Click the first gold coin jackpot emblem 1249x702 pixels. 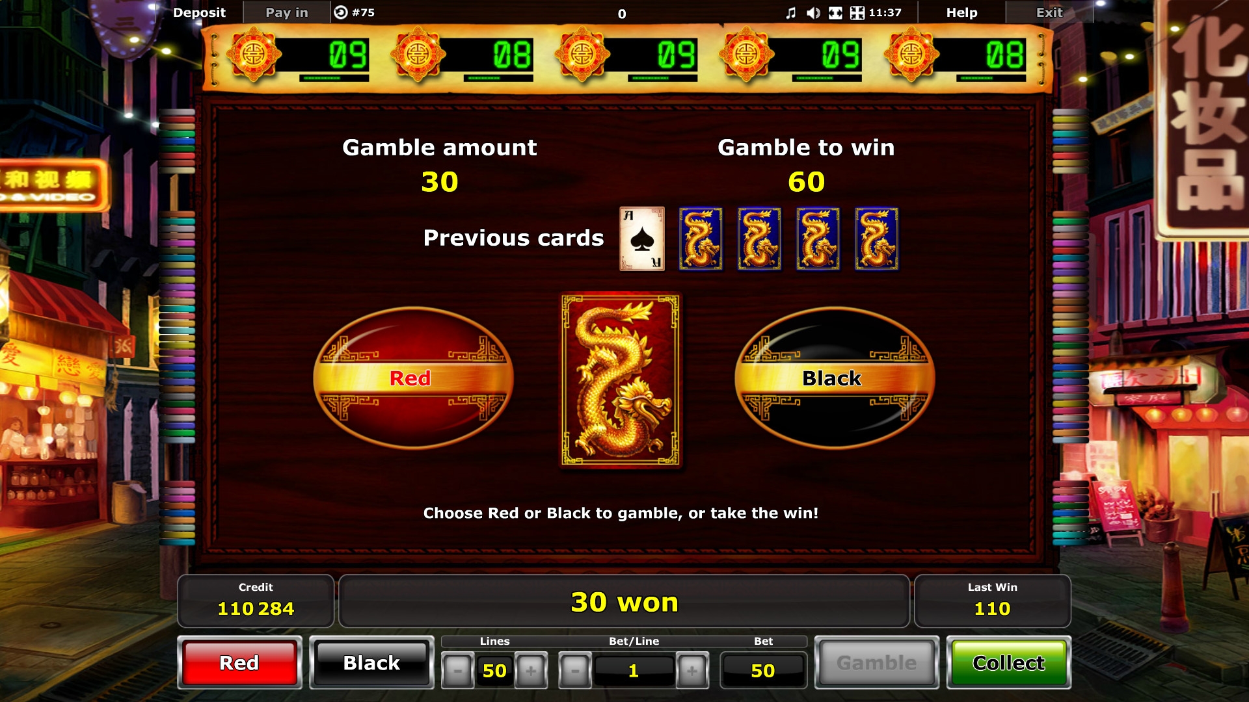tap(254, 55)
